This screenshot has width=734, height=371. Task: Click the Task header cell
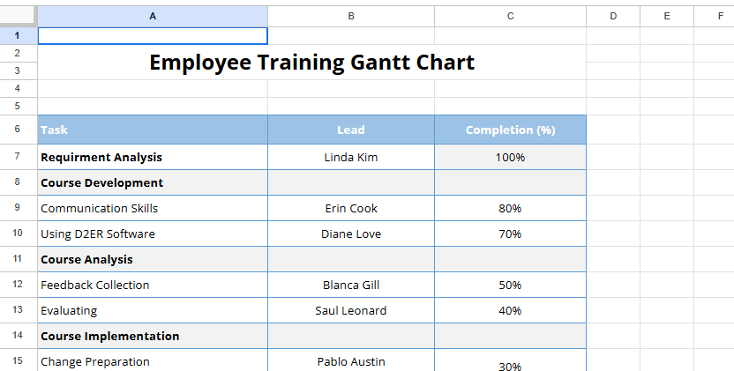(x=153, y=130)
